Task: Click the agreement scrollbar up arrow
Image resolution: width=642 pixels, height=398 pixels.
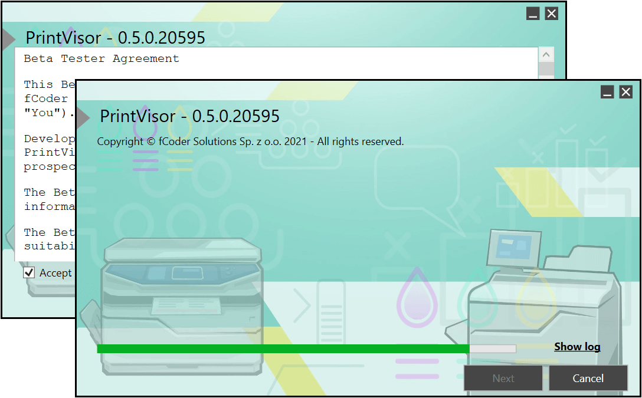Action: pyautogui.click(x=546, y=55)
